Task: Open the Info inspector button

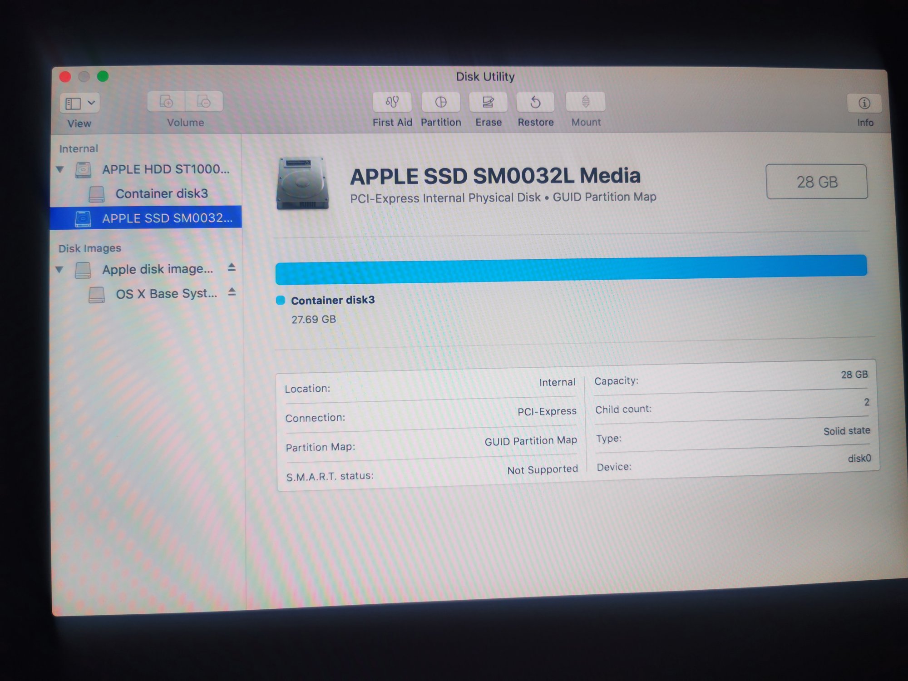Action: [x=864, y=104]
